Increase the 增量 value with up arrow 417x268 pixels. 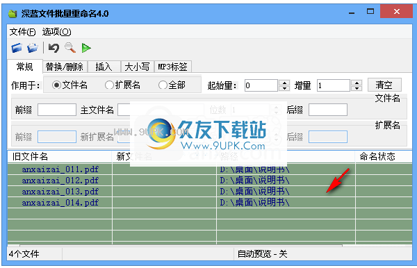coord(357,83)
